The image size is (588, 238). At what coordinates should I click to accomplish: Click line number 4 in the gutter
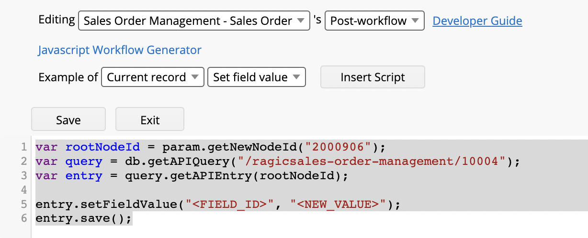point(24,190)
